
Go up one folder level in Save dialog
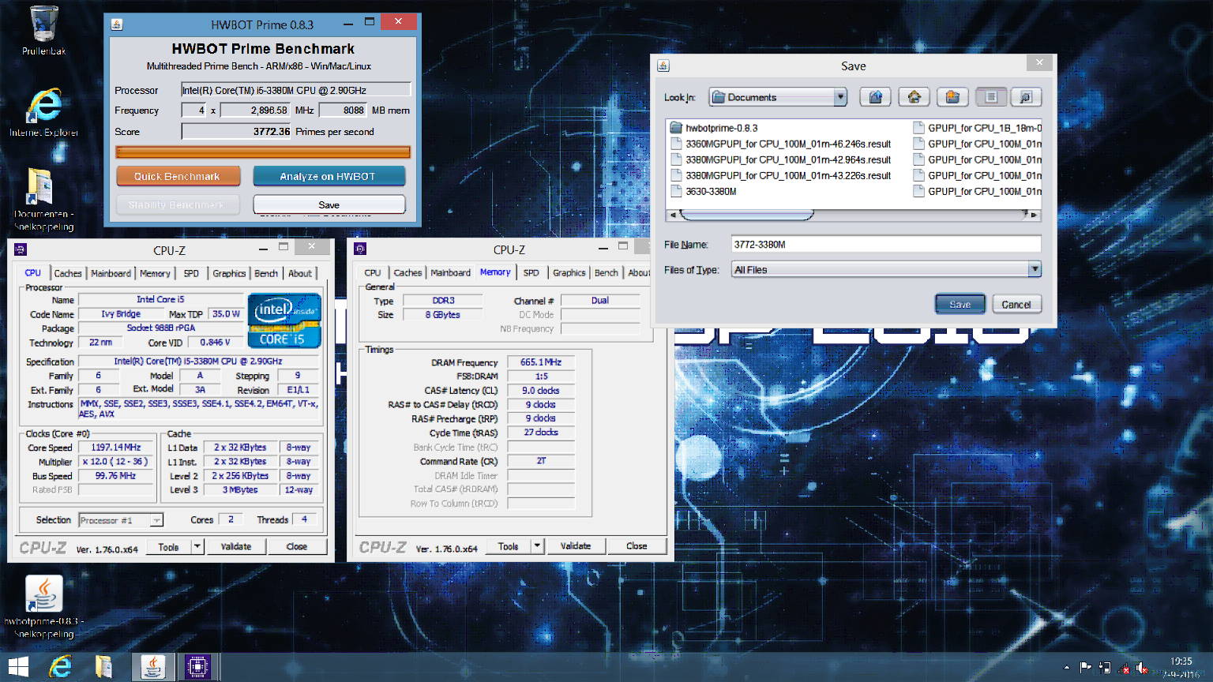pos(875,97)
